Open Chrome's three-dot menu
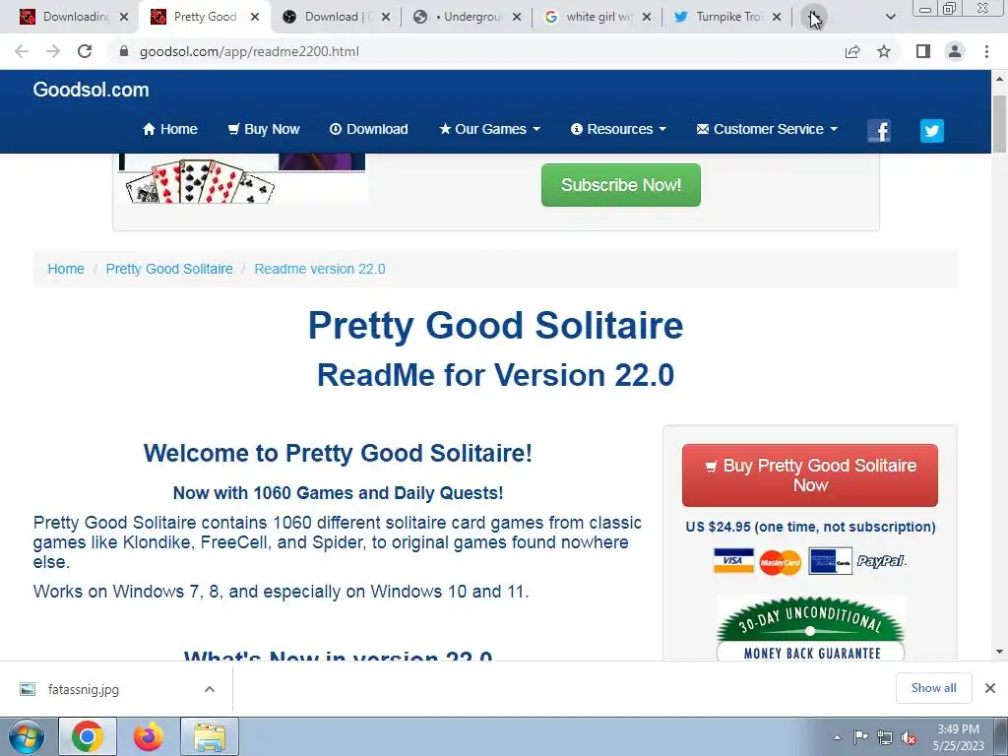 986,51
